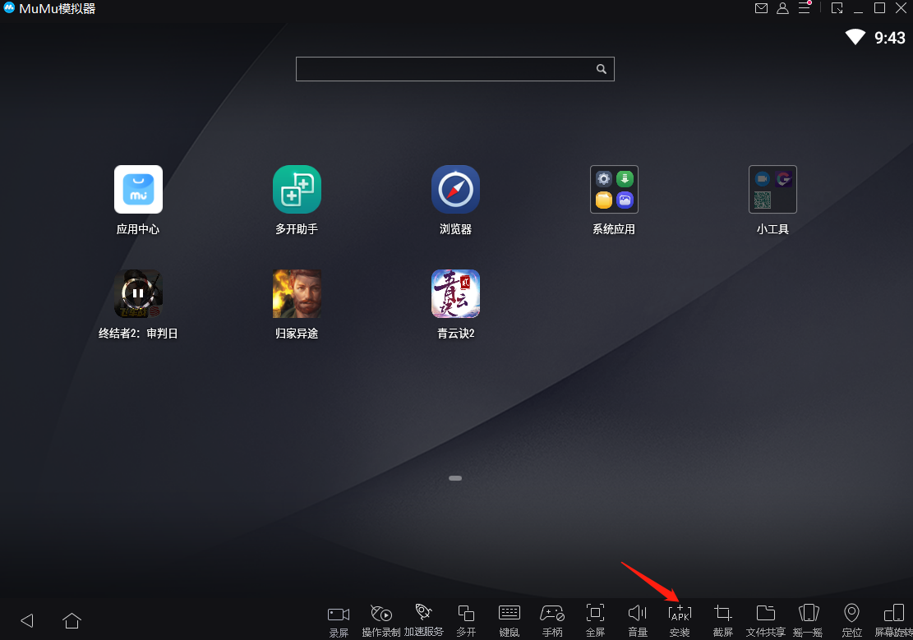This screenshot has width=913, height=640.
Task: Click the 手柄 gamepad icon
Action: click(x=551, y=613)
